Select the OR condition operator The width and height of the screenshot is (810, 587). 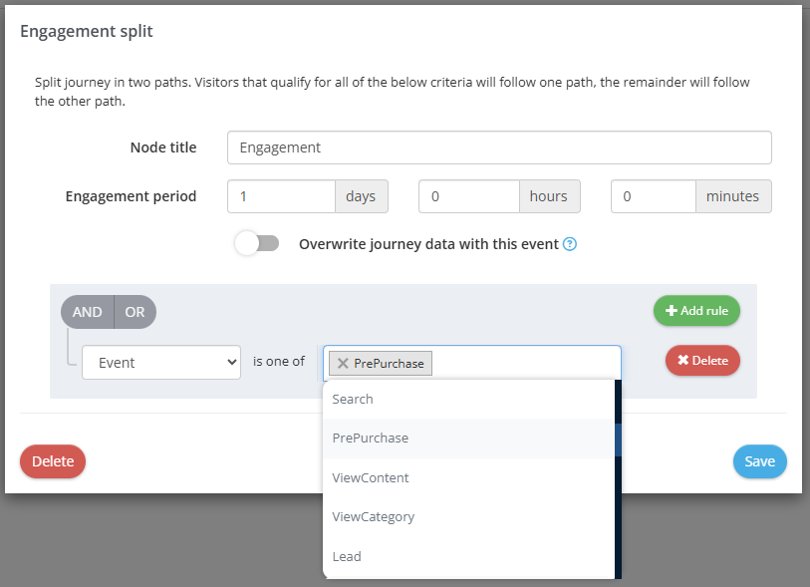135,312
